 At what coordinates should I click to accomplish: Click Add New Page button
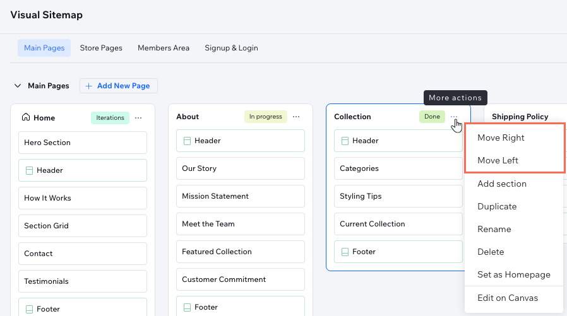[119, 86]
